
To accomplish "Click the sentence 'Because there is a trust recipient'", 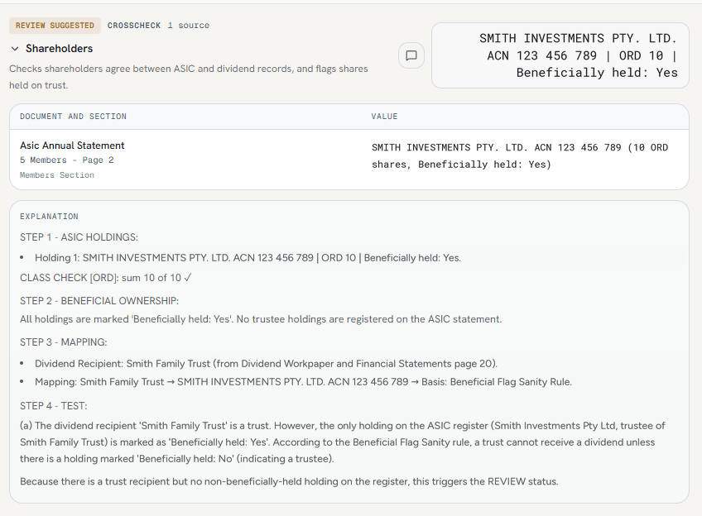I will (289, 481).
